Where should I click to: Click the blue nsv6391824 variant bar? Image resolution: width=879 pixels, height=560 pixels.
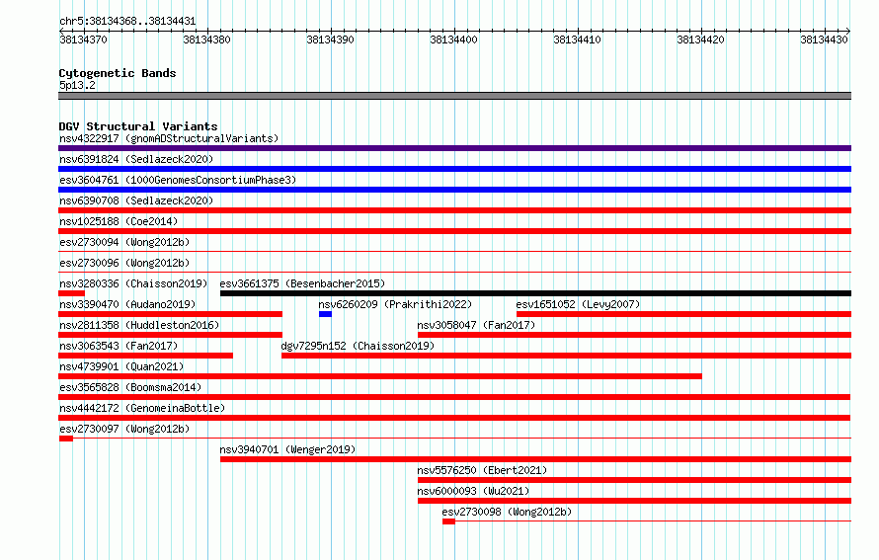pos(454,169)
